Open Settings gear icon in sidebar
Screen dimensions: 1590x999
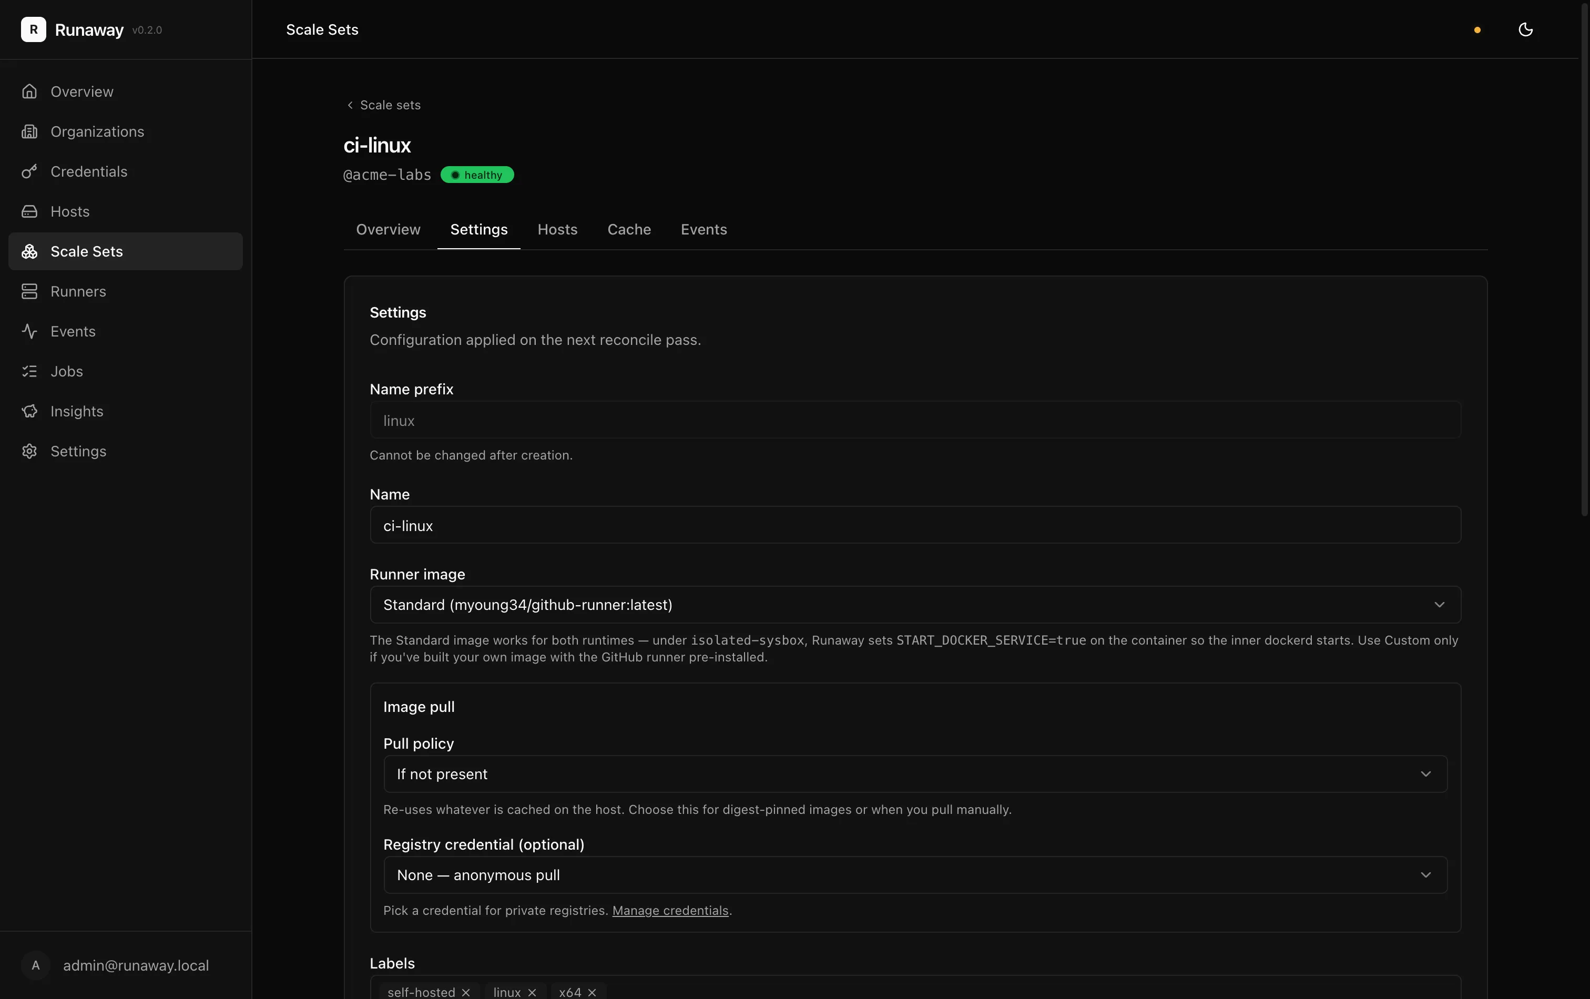tap(29, 451)
